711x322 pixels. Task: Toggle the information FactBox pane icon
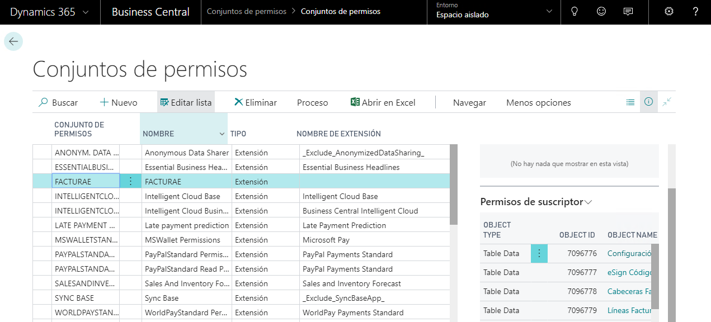pyautogui.click(x=648, y=102)
